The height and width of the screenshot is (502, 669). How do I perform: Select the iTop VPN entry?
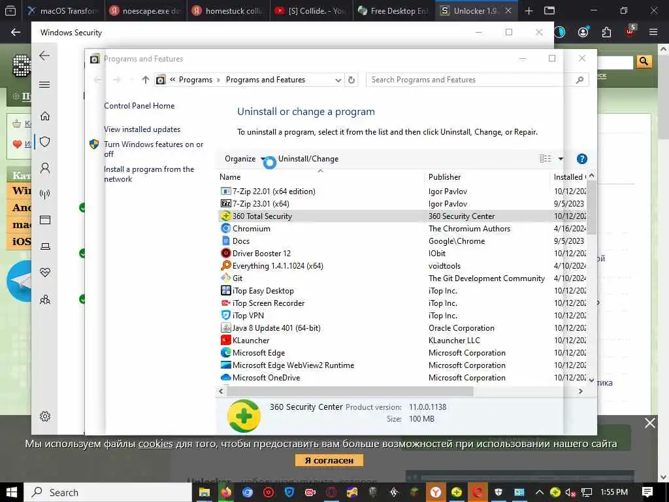248,316
